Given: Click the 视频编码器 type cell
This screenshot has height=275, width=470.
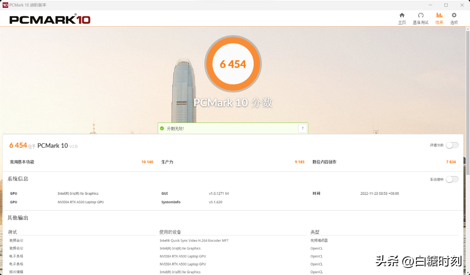Looking at the screenshot, I should (319, 241).
